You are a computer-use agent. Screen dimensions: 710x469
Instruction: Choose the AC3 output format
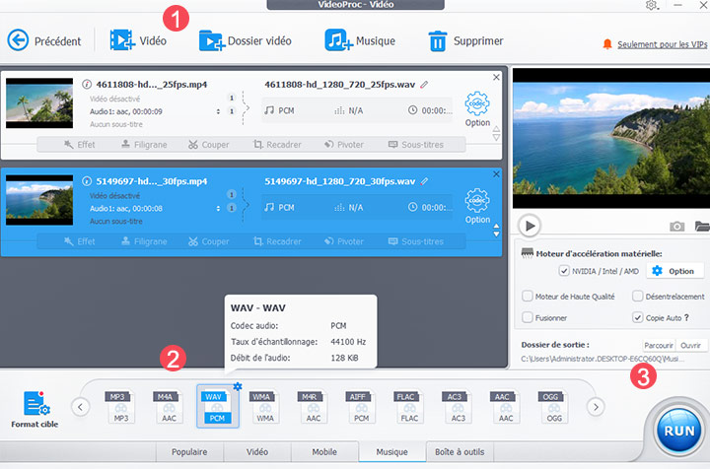(458, 407)
